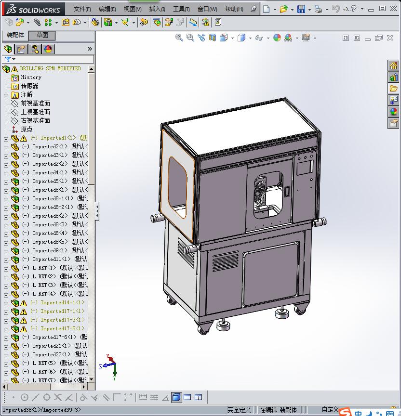This screenshot has width=401, height=416.
Task: Open SolidWorks Resources home pane
Action: [394, 65]
